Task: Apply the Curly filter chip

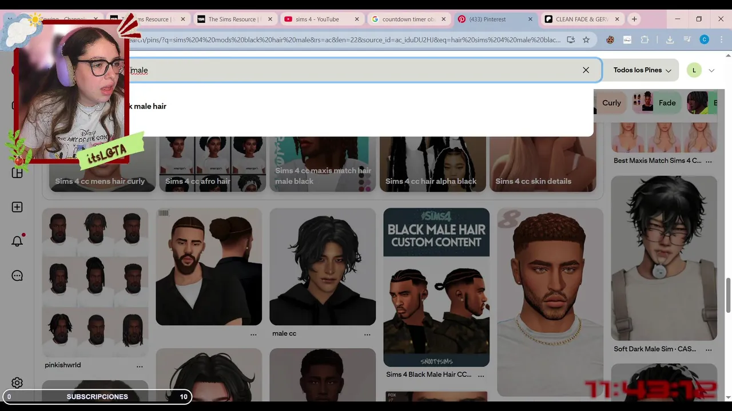Action: [611, 103]
